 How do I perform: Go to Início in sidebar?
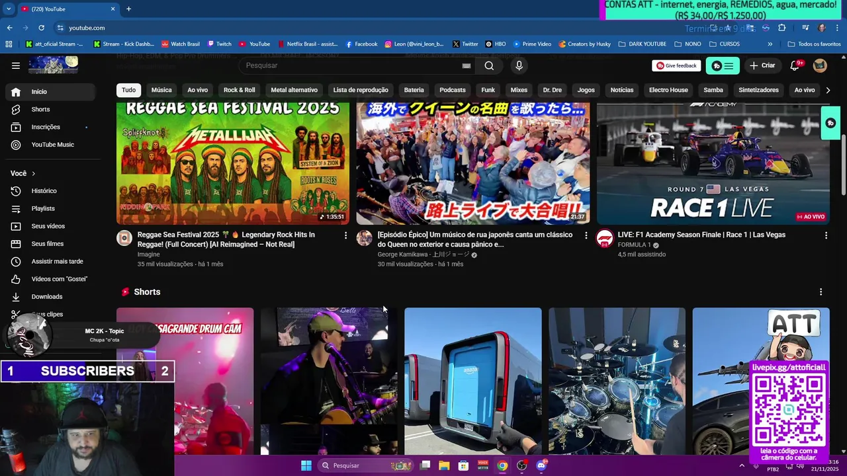pos(49,92)
